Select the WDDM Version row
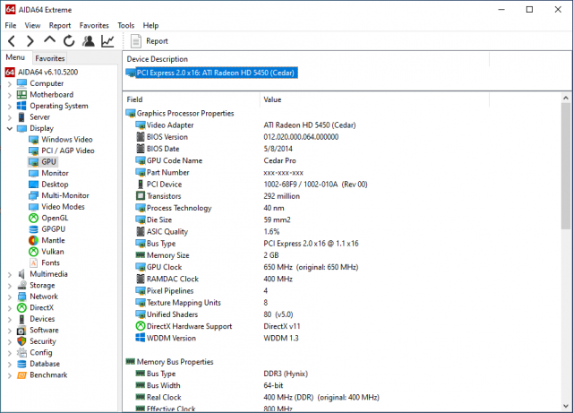573x413 pixels. (x=217, y=338)
